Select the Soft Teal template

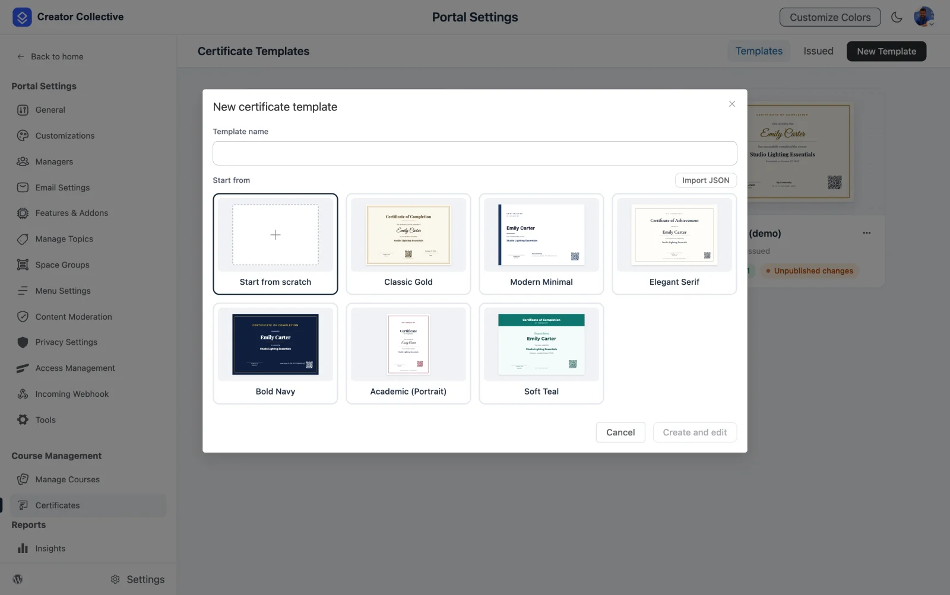(x=541, y=354)
